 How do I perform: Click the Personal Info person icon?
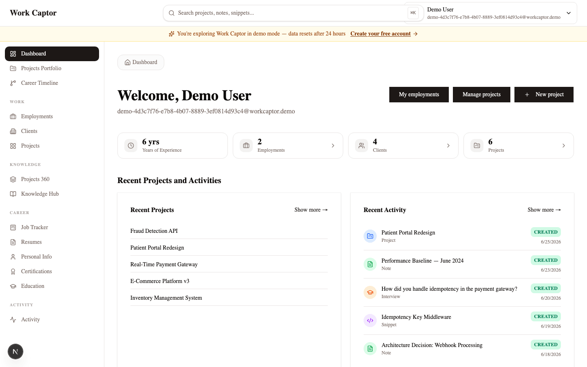pyautogui.click(x=13, y=257)
